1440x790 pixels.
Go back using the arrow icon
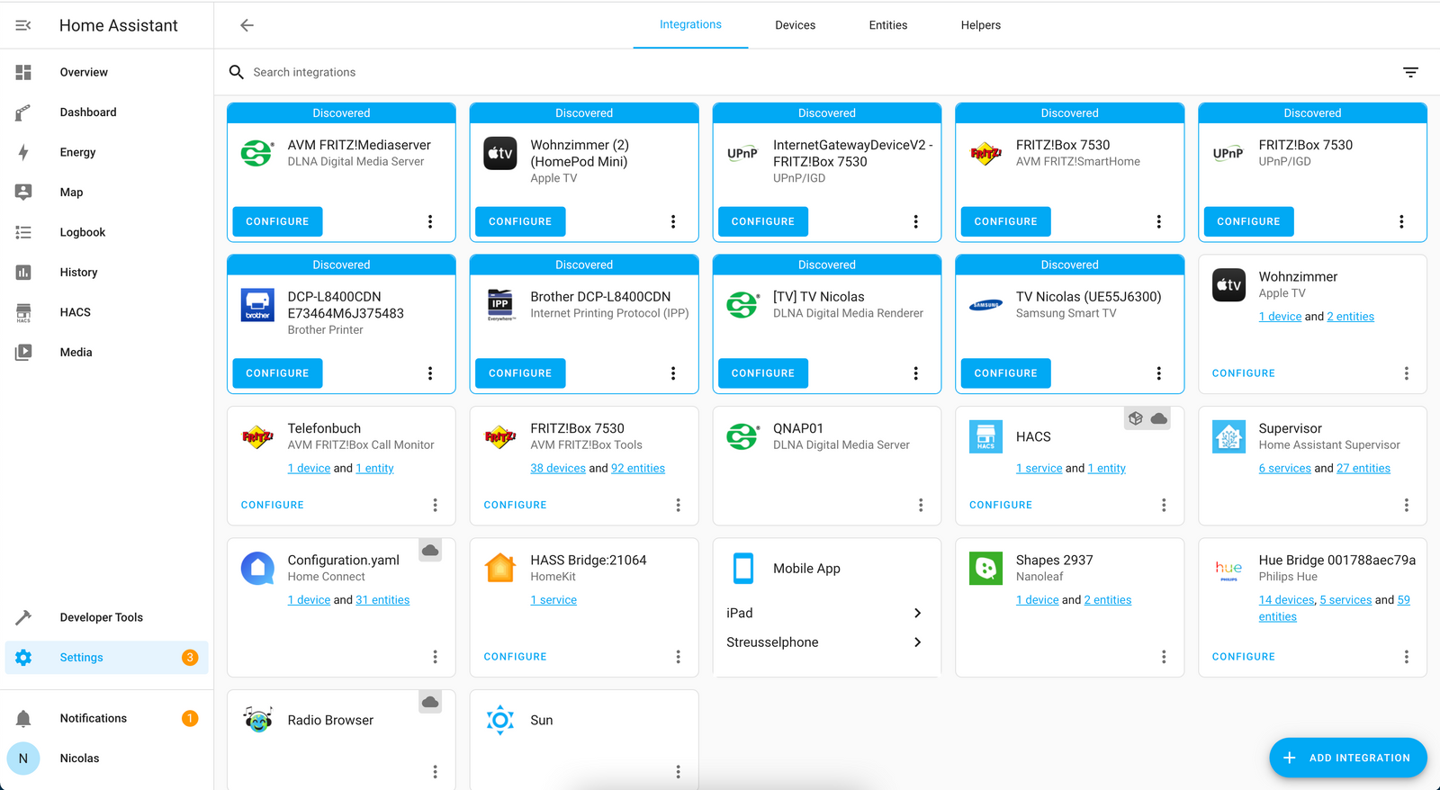247,25
